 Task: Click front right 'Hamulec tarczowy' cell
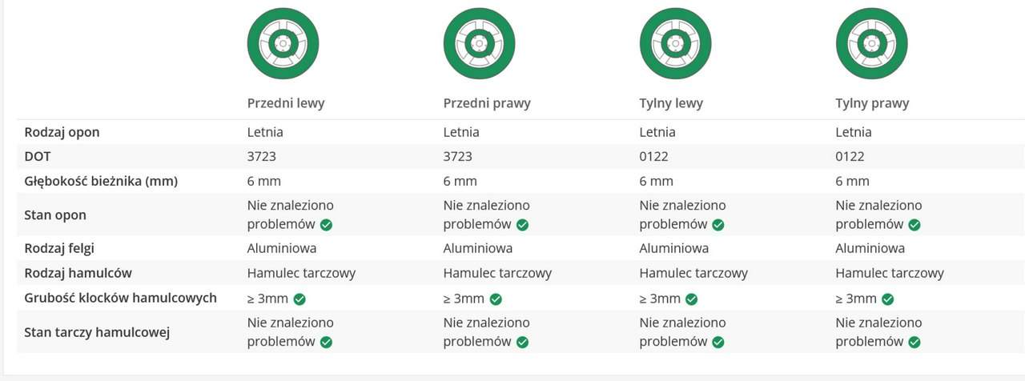(497, 273)
